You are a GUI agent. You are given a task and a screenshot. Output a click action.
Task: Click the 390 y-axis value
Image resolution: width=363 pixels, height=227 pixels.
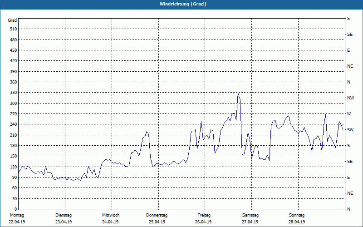pos(14,71)
